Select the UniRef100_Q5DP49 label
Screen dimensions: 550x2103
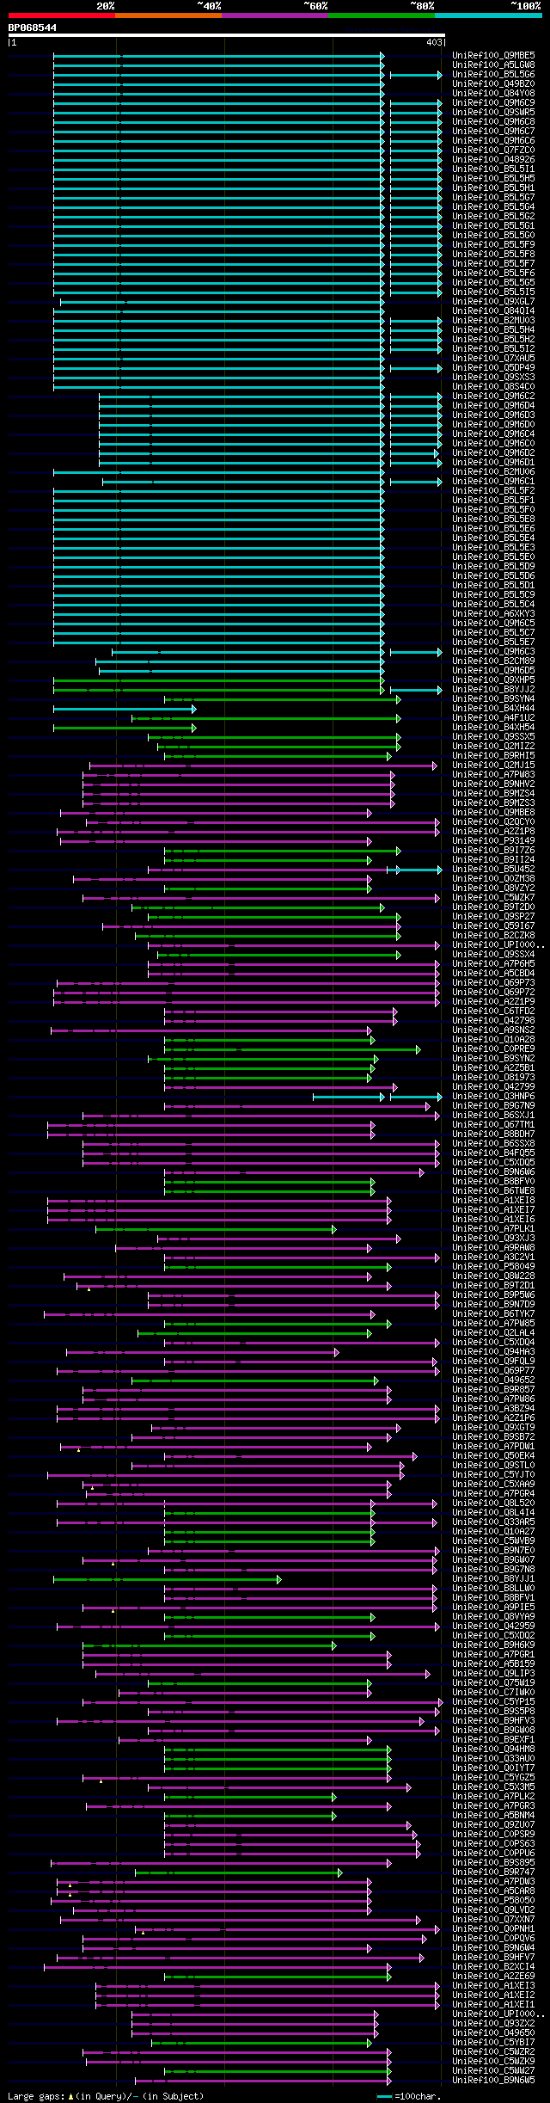tap(493, 367)
